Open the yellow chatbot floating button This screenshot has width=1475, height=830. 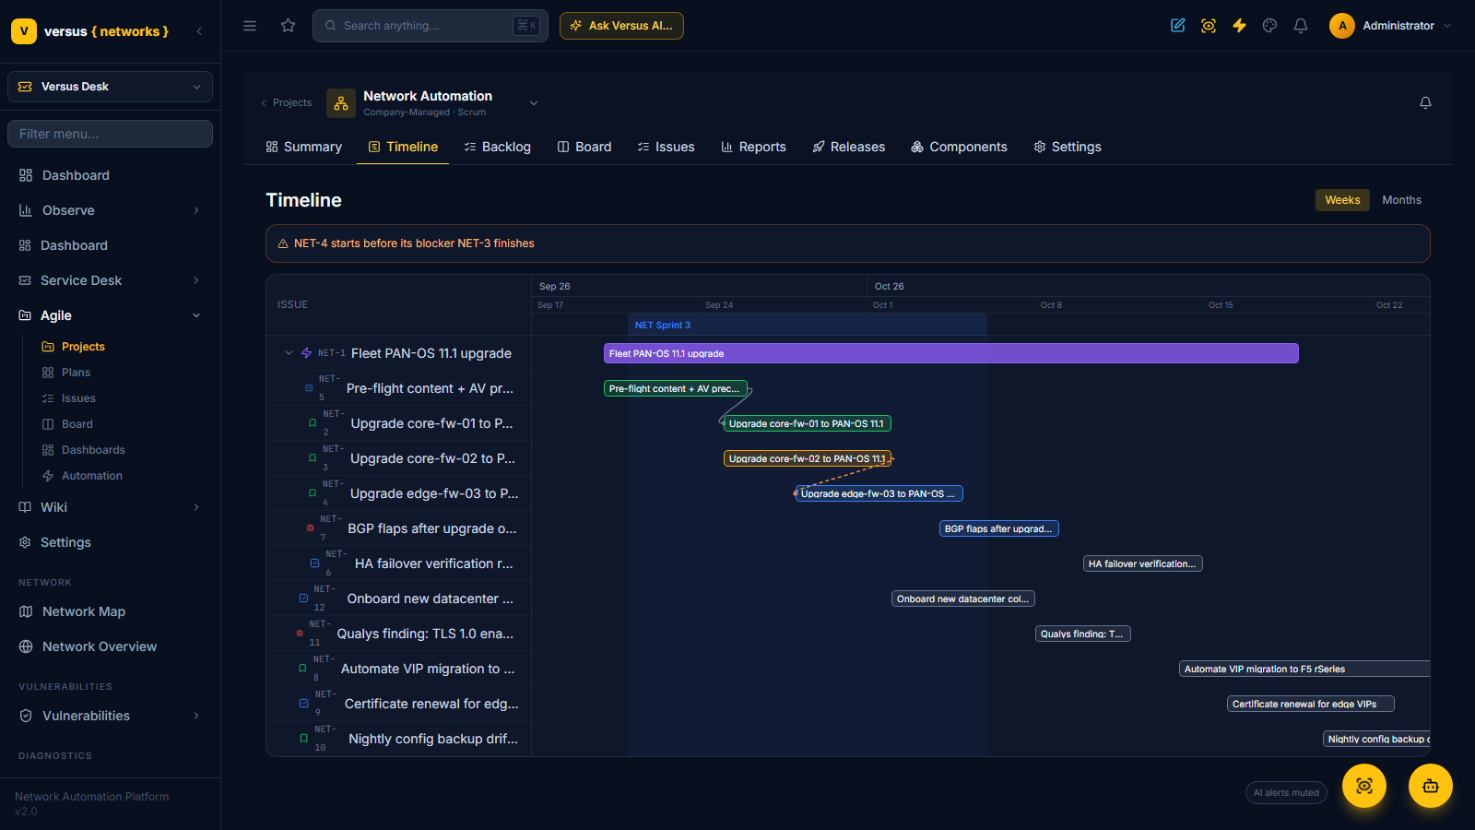[x=1431, y=786]
